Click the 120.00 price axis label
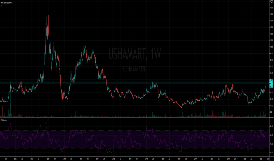This screenshot has height=161, width=274. click(272, 34)
